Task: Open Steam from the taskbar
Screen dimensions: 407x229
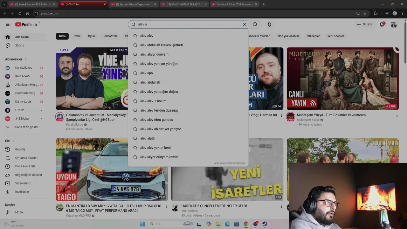Action: (265, 224)
